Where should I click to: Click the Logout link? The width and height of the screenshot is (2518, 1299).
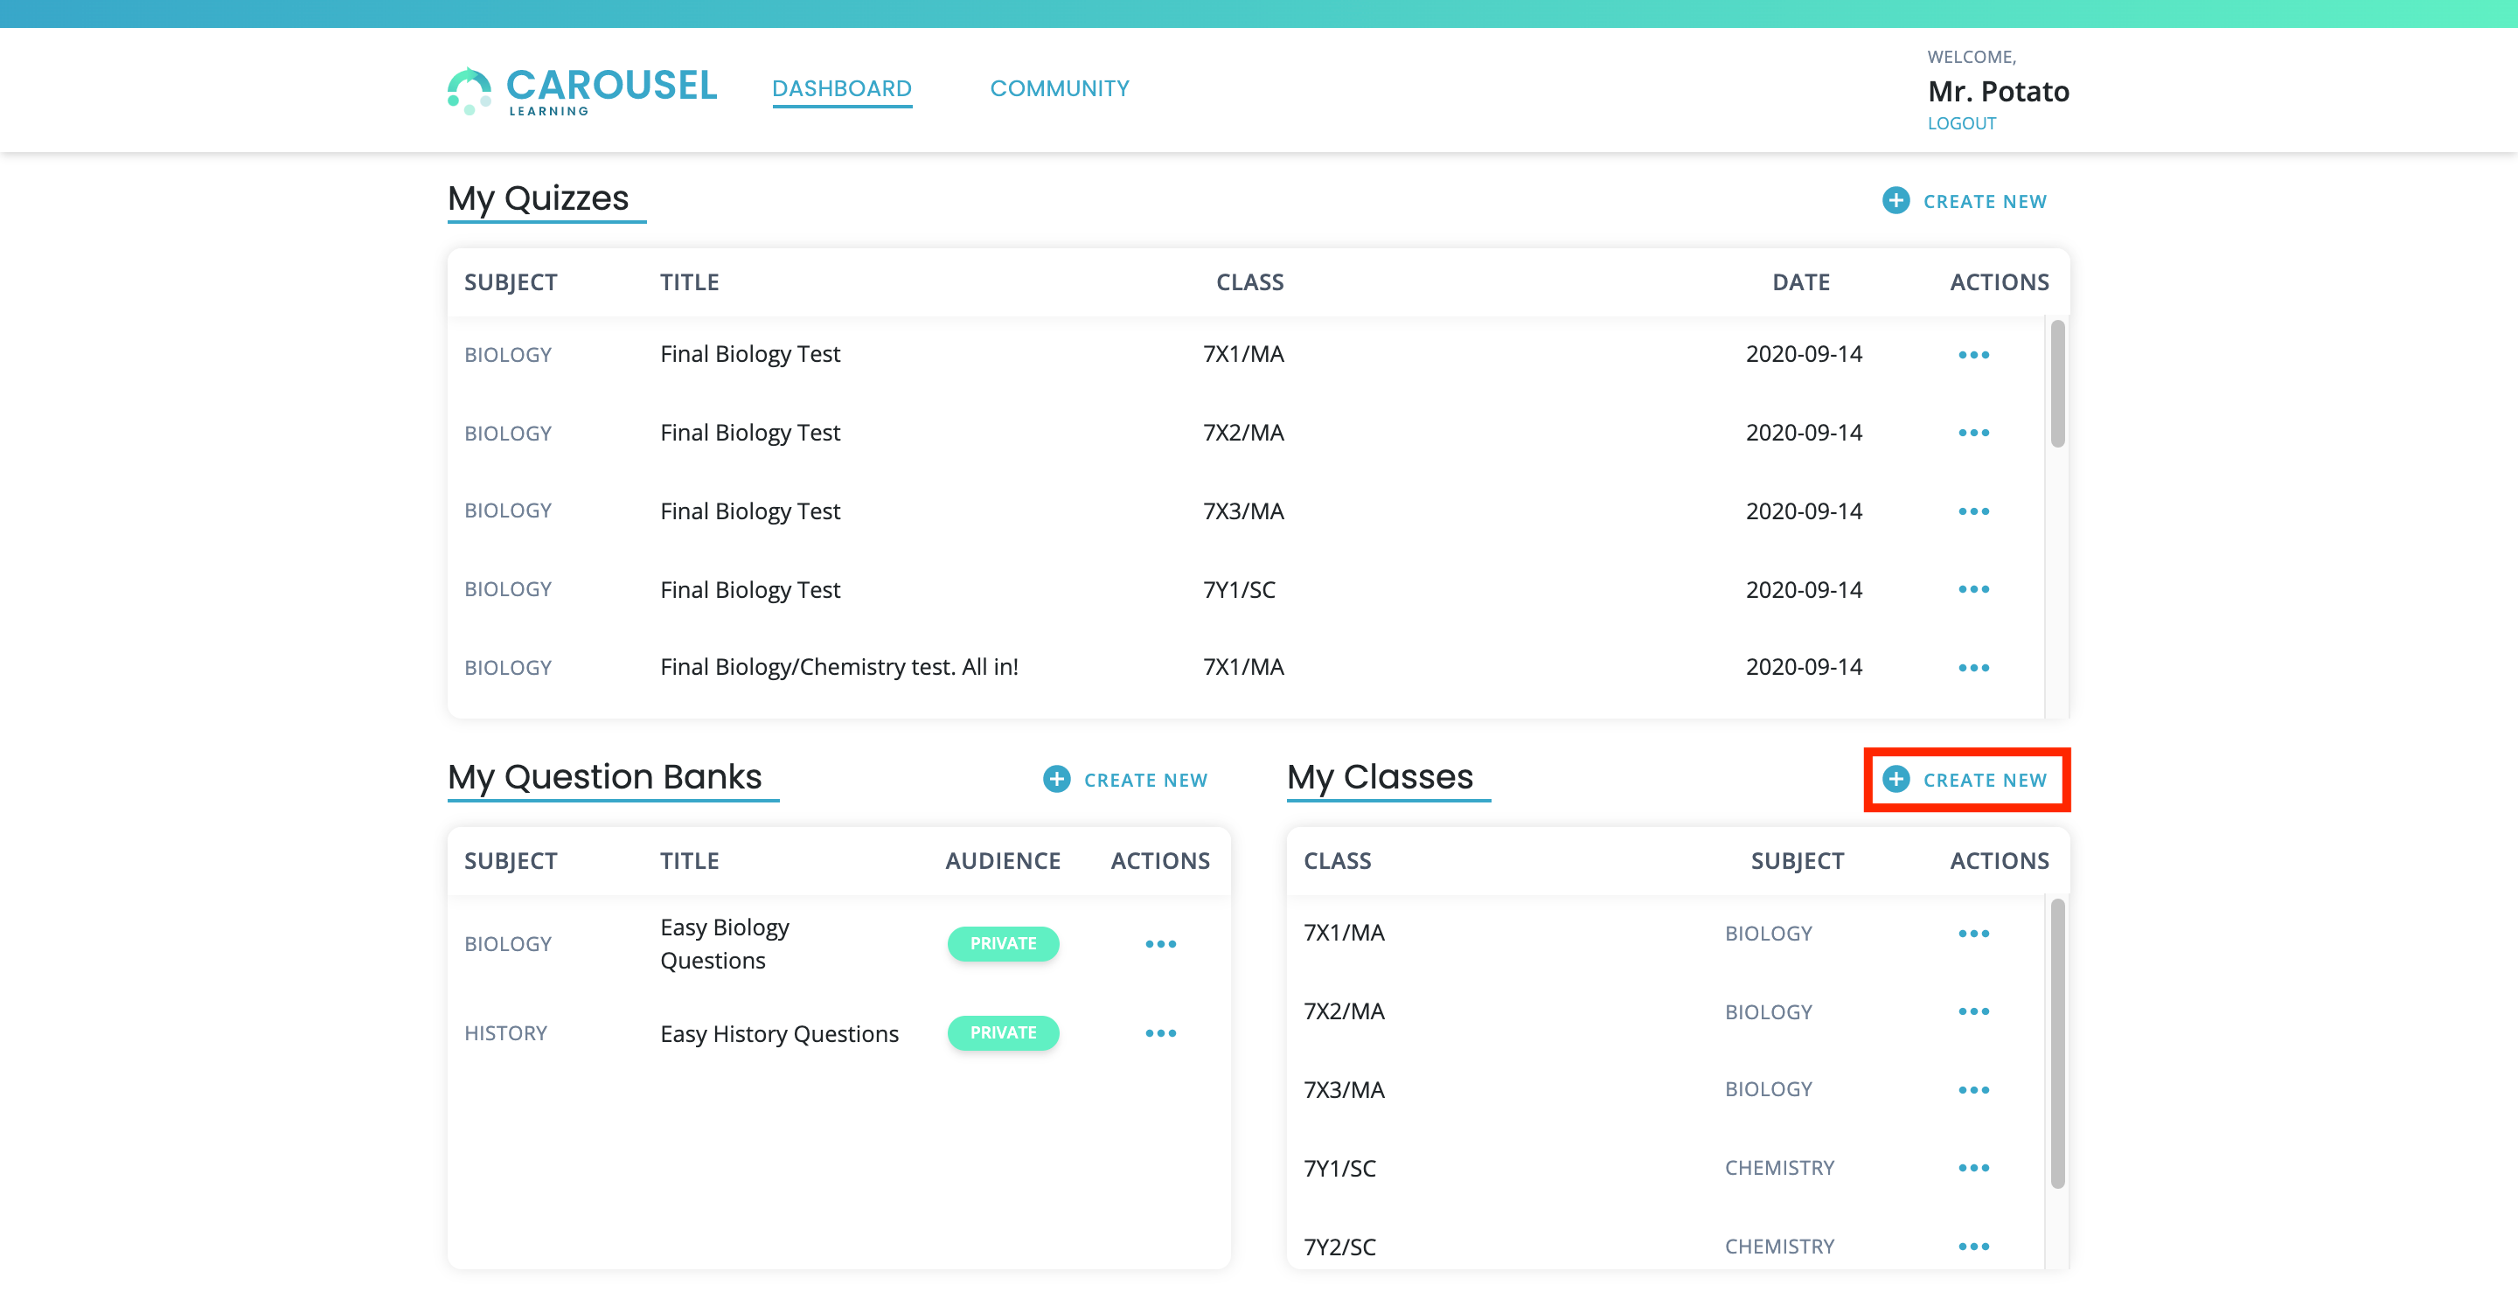tap(1961, 123)
